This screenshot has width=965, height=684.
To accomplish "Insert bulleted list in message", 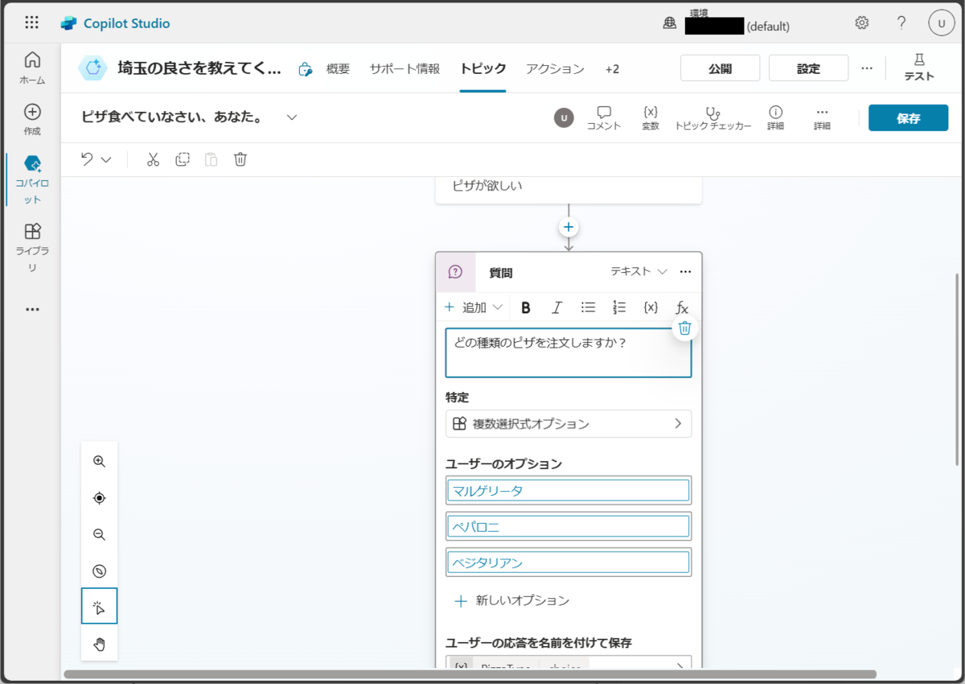I will coord(589,307).
